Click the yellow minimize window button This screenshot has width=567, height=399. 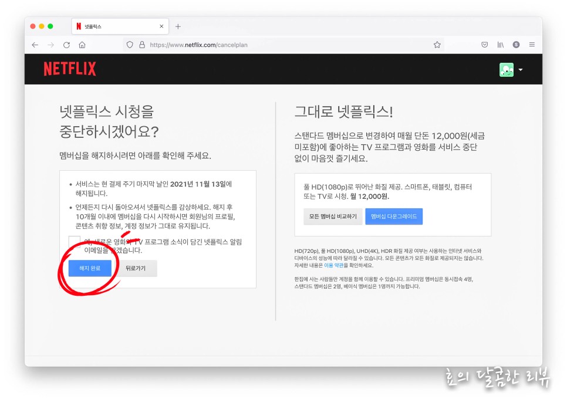pos(42,26)
